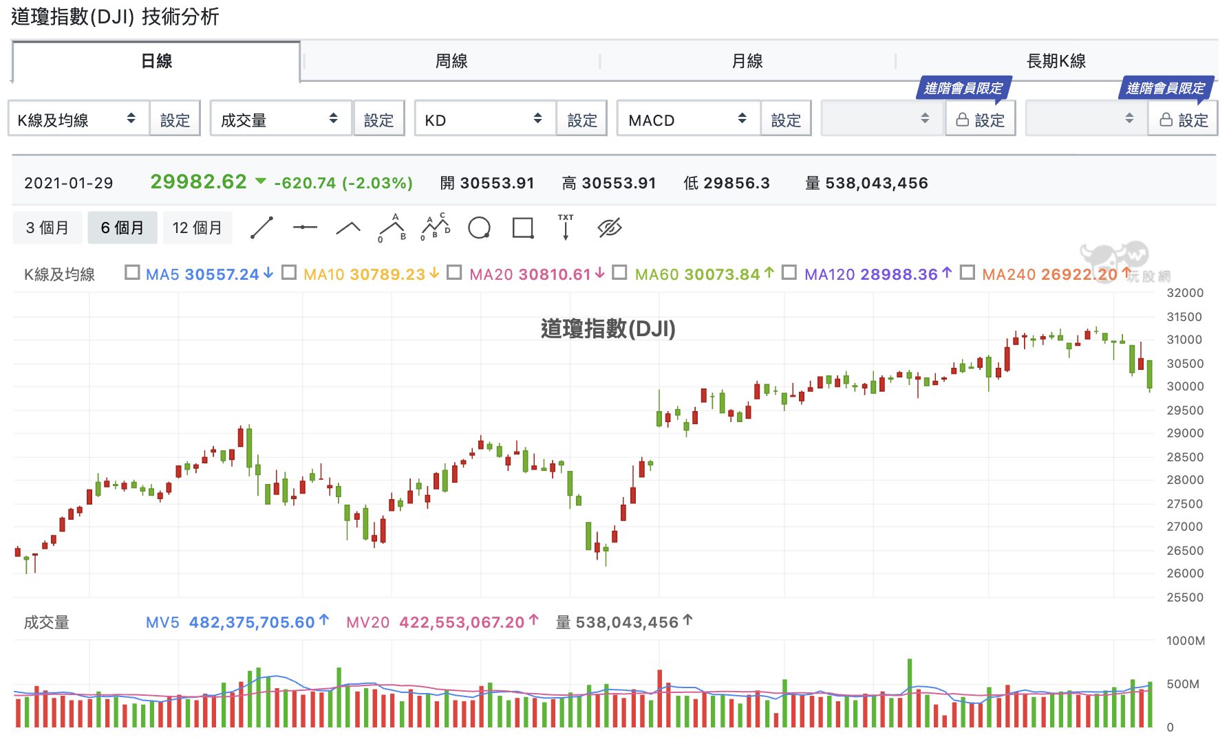Open the KD indicator dropdown
Screen dimensions: 1229x737
(x=484, y=119)
